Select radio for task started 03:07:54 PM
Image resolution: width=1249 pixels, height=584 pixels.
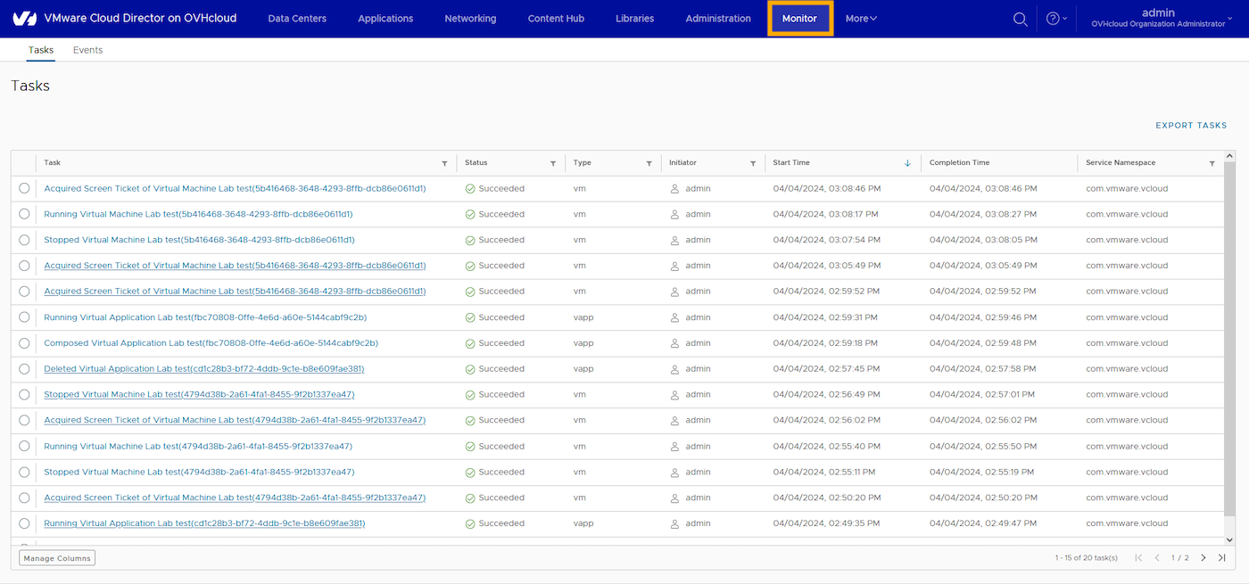tap(24, 240)
